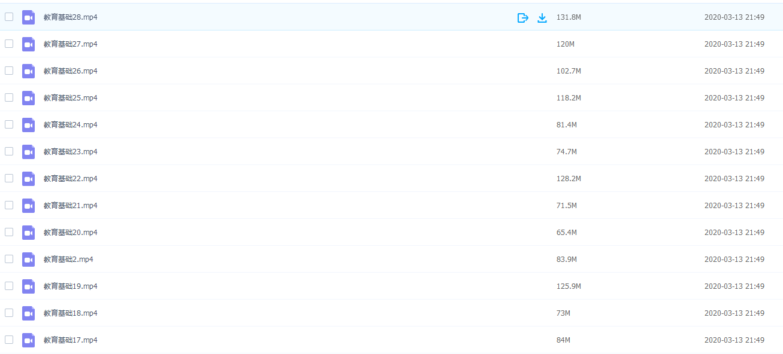Click the 81.4M file size value
Screen dimensions: 783x354
coord(567,125)
